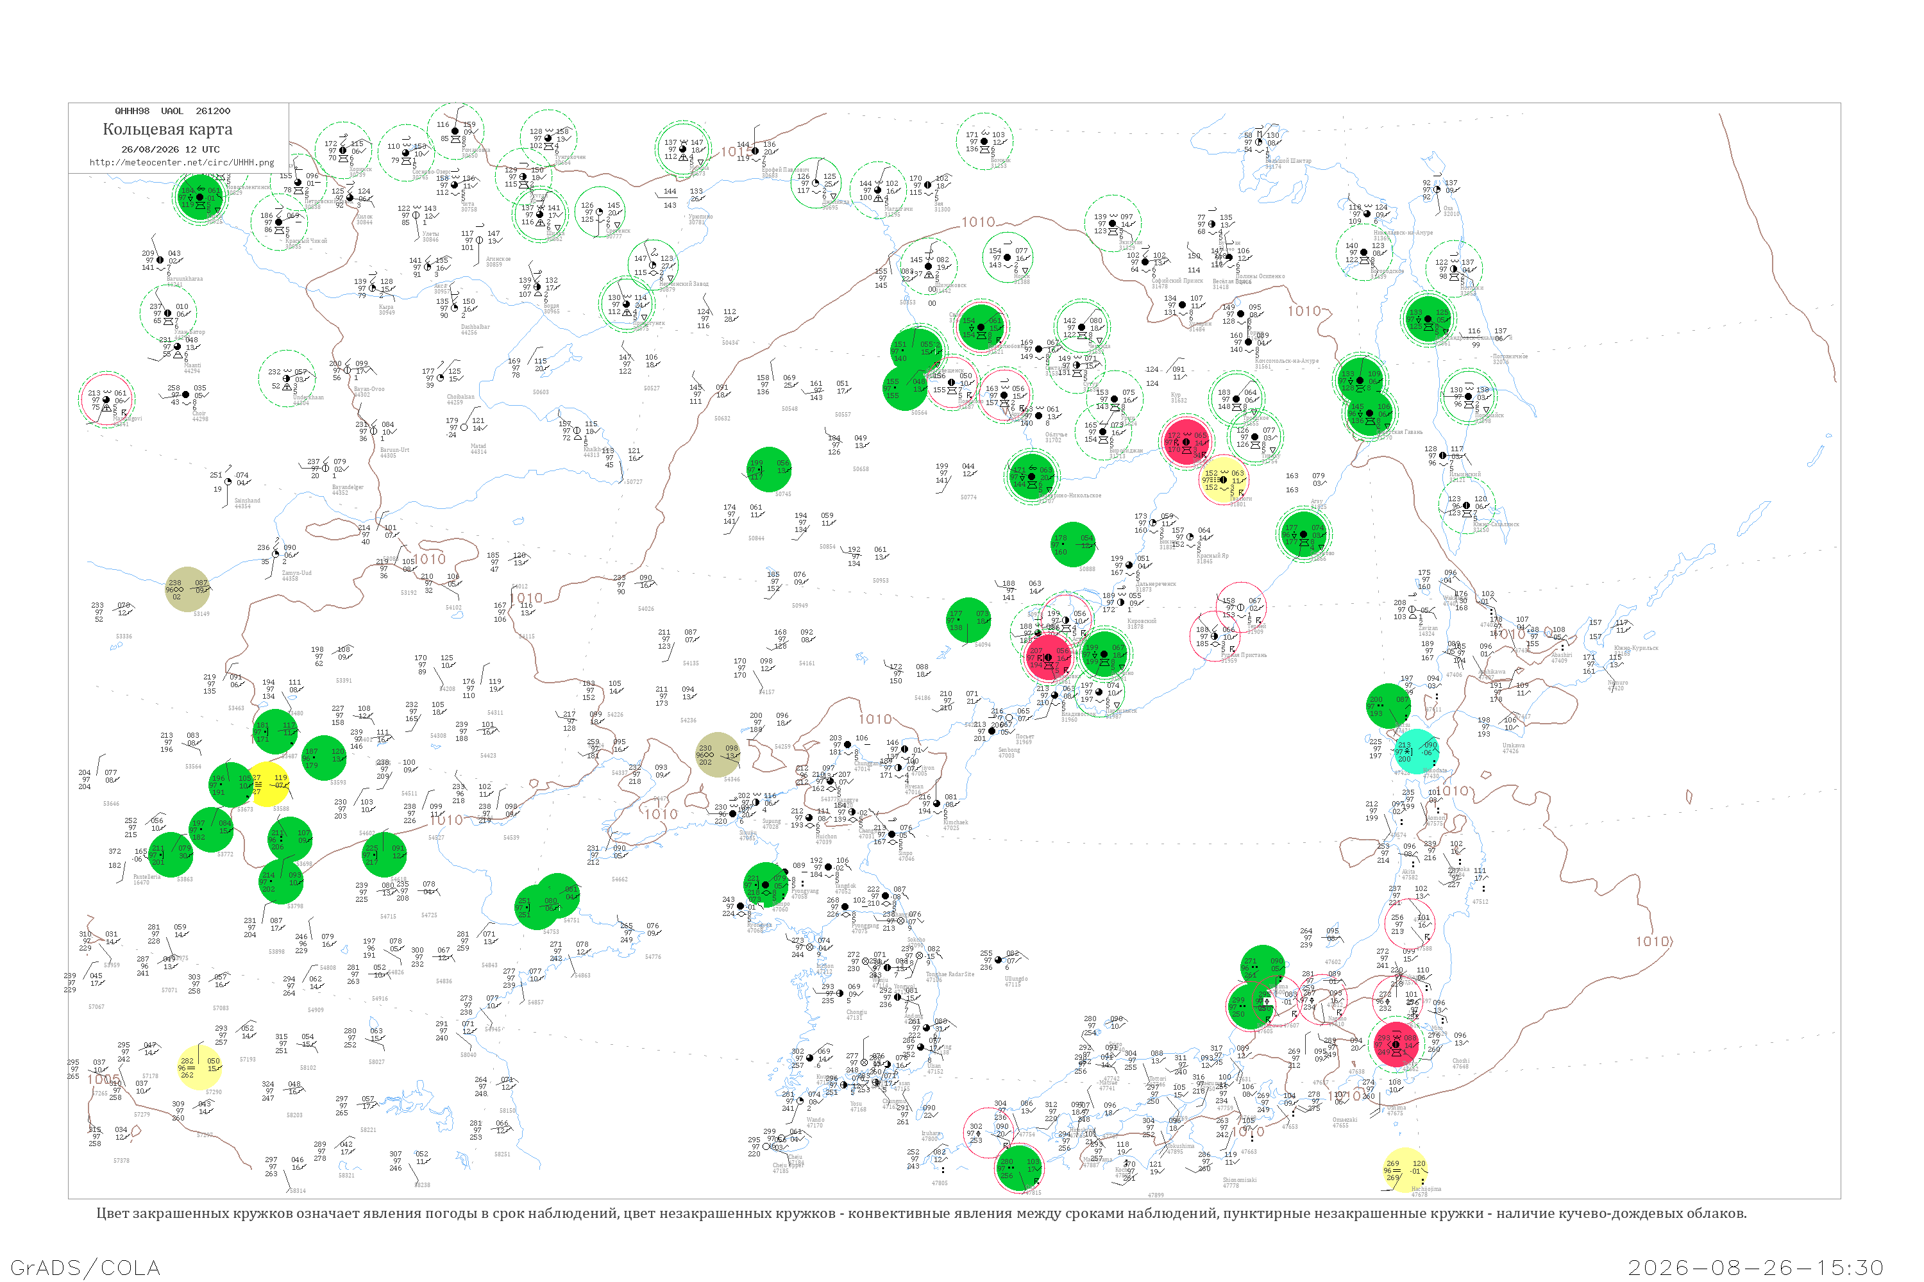This screenshot has width=1924, height=1282.
Task: Select the "Zamyn-Uud" station label
Action: tap(296, 572)
